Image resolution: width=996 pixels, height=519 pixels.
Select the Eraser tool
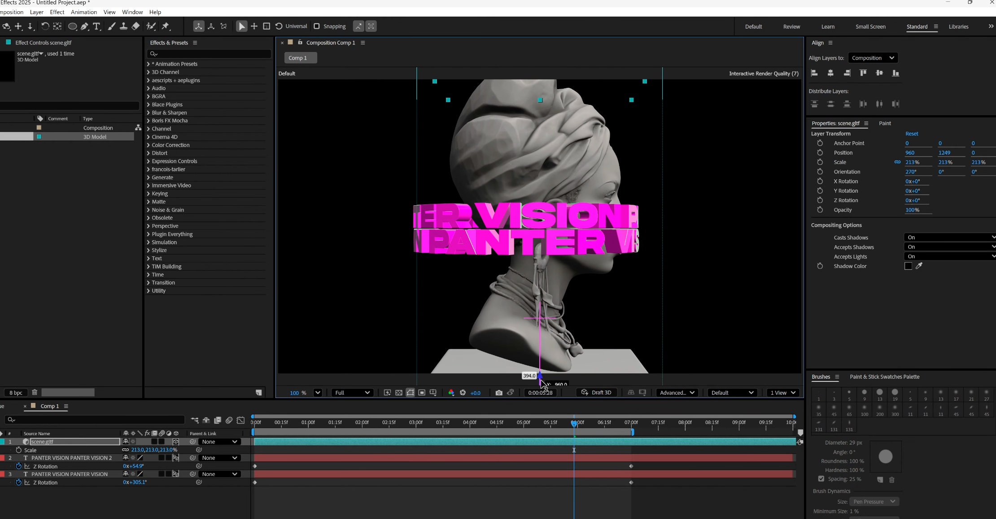coord(135,26)
